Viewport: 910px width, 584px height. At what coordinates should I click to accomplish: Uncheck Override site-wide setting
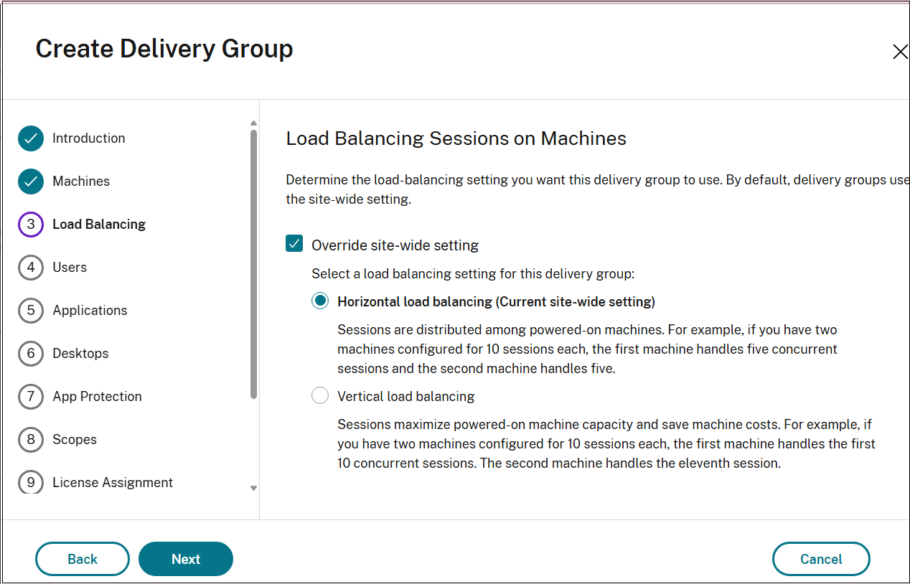[x=294, y=243]
